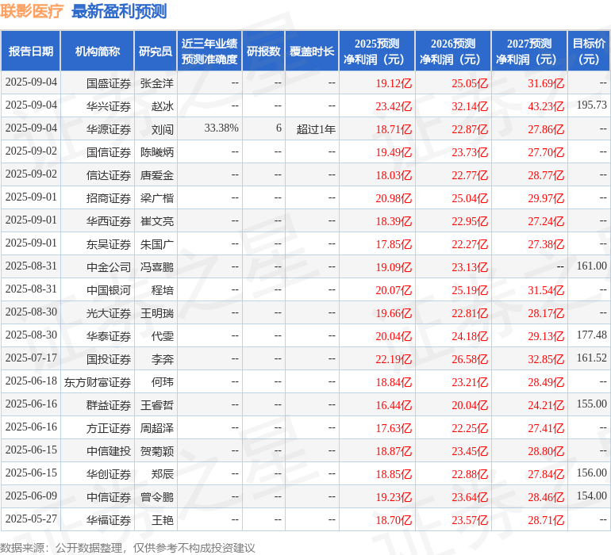Select the 目标价 column header
Screen dimensions: 611x555
coord(589,52)
